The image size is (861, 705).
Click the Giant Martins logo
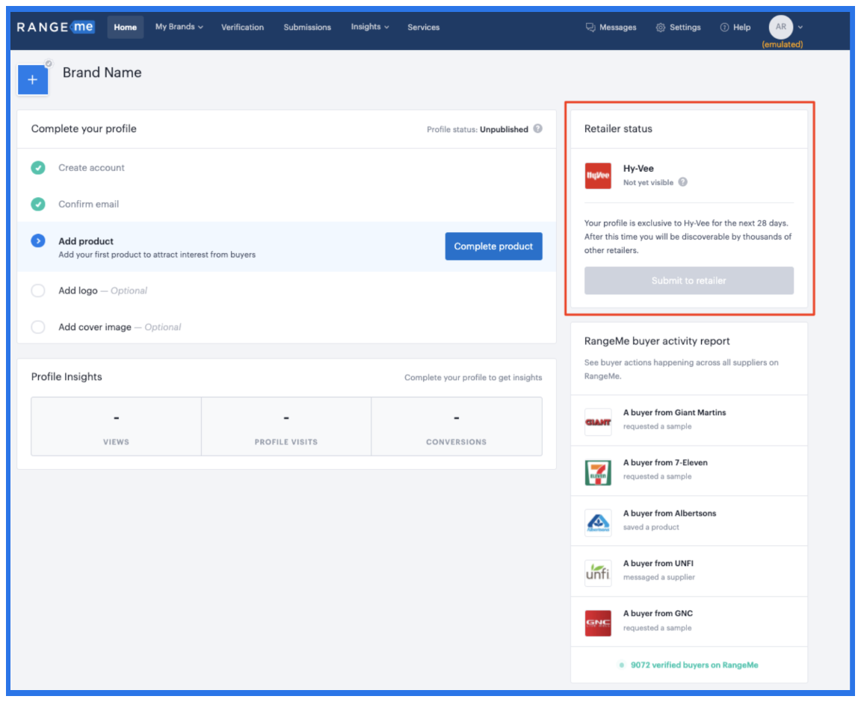(x=598, y=422)
